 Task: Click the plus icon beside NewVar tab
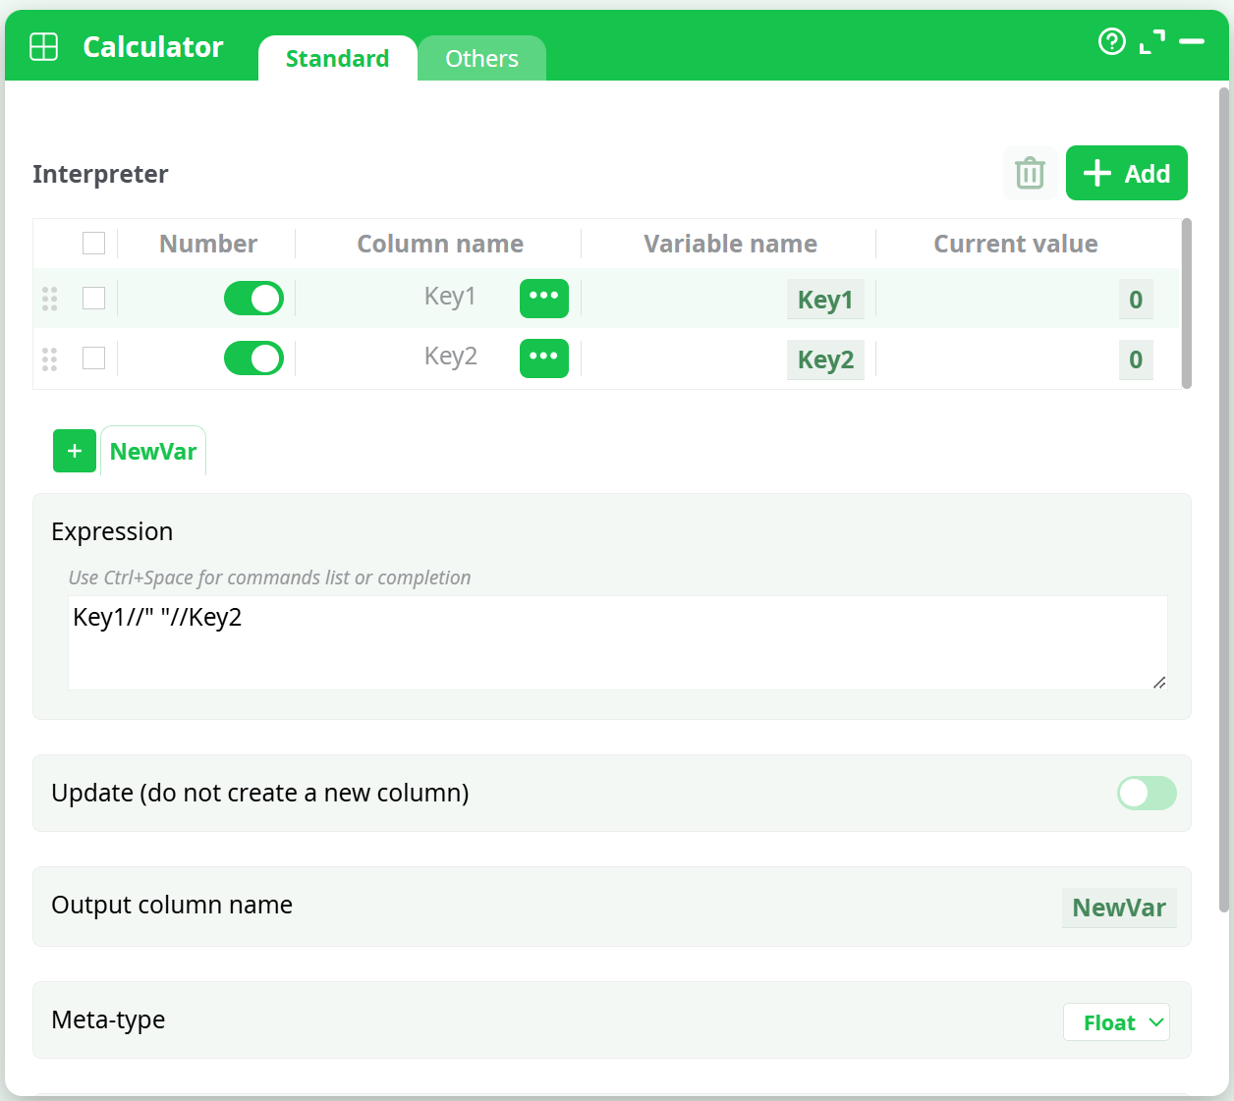(x=75, y=451)
